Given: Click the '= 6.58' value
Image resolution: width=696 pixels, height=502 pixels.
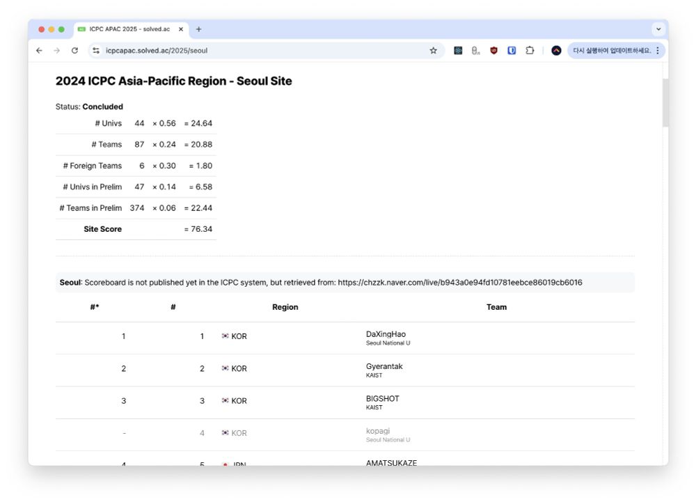Looking at the screenshot, I should pos(200,187).
